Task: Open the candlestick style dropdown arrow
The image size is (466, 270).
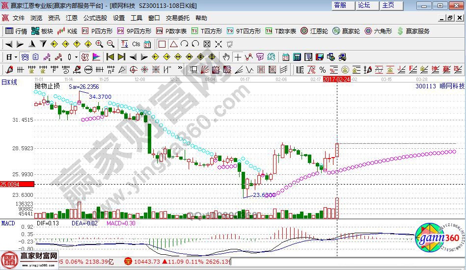Action: tap(76, 56)
